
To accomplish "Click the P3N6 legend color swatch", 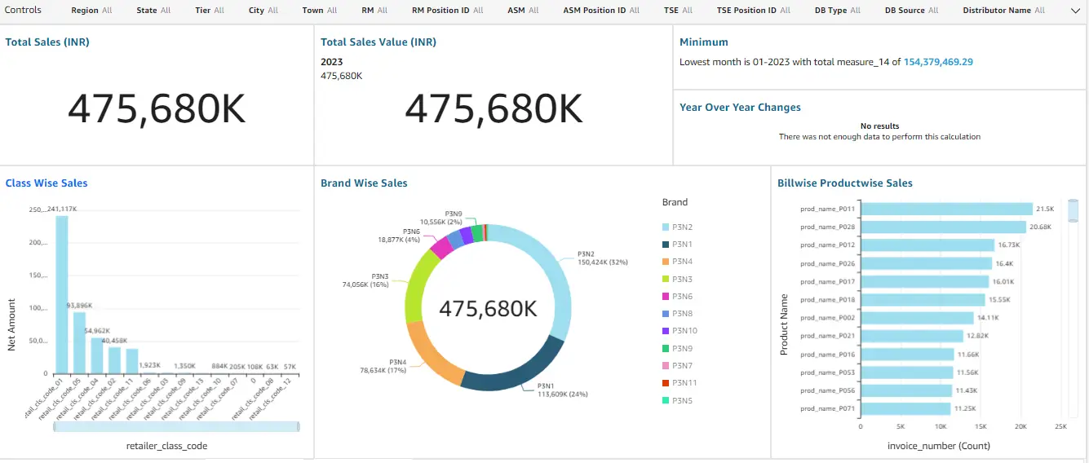I will pos(666,297).
